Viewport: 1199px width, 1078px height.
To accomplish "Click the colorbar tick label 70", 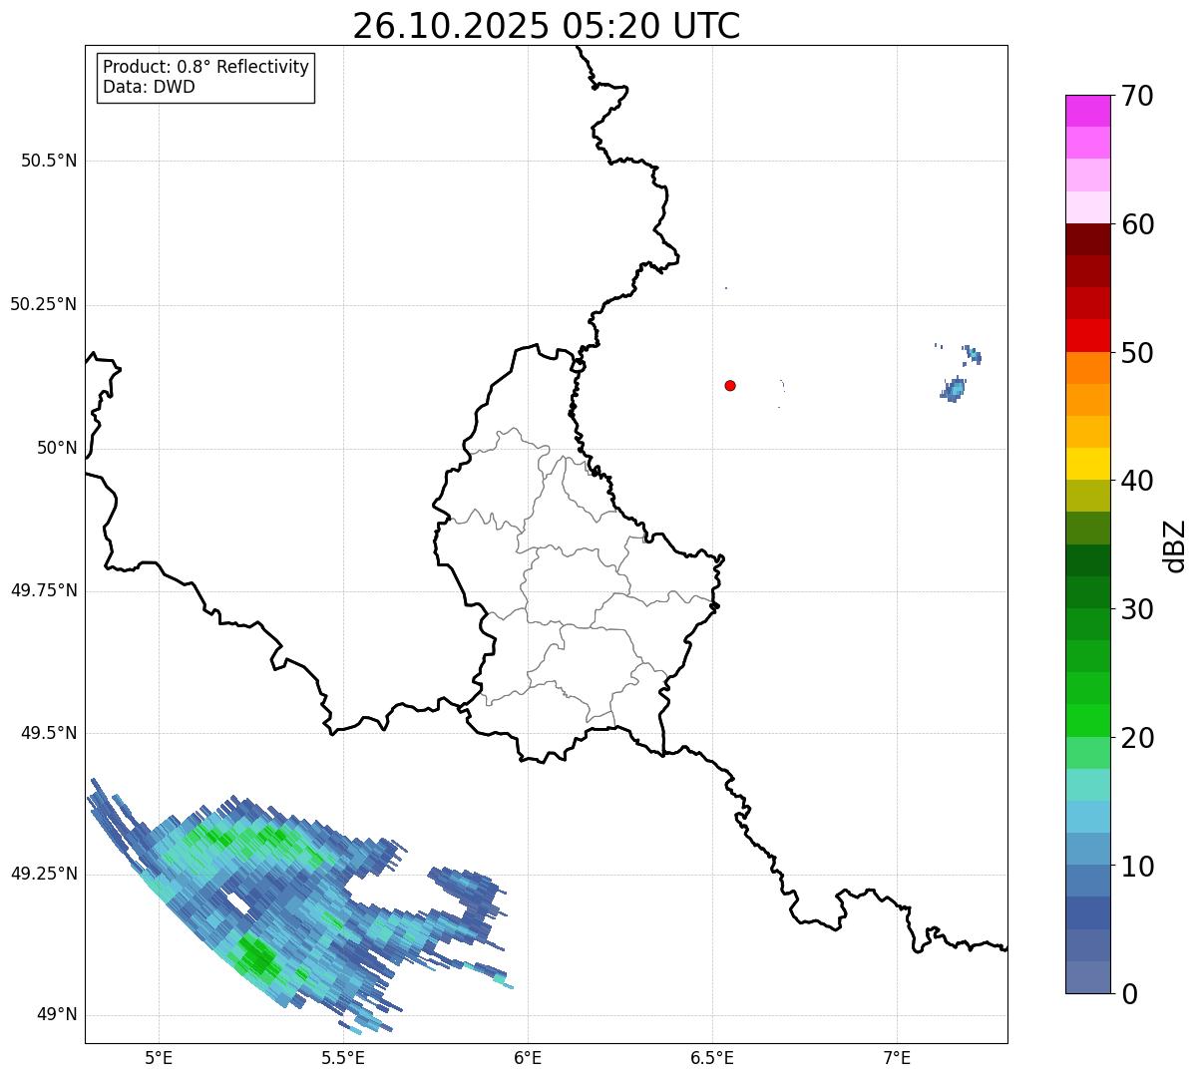I will (x=1137, y=96).
